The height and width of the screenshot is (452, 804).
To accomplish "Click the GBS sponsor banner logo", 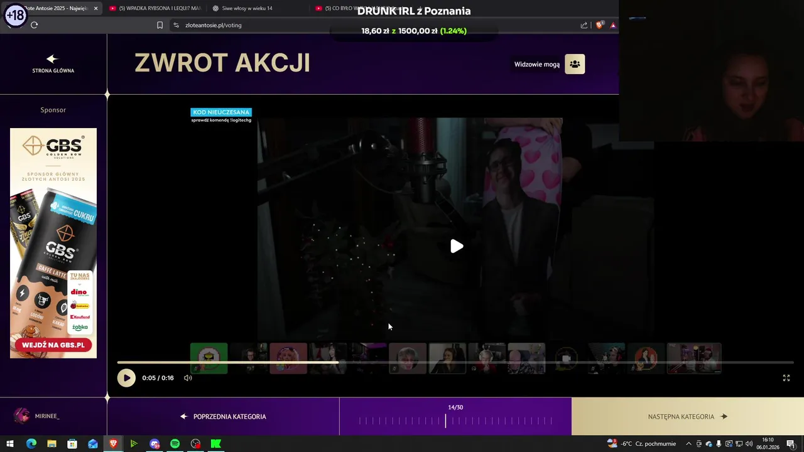I will [x=53, y=147].
